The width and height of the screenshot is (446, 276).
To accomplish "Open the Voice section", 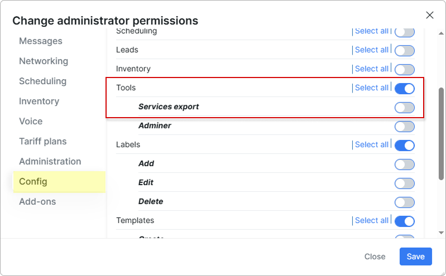I will click(x=31, y=121).
